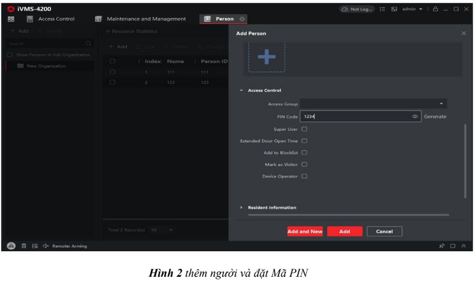Click the add face picture plus icon
The width and height of the screenshot is (475, 281).
pyautogui.click(x=266, y=57)
